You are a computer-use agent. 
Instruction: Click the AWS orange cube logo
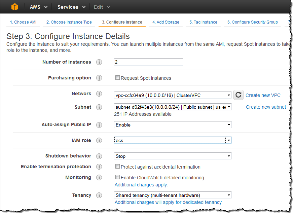(15, 7)
